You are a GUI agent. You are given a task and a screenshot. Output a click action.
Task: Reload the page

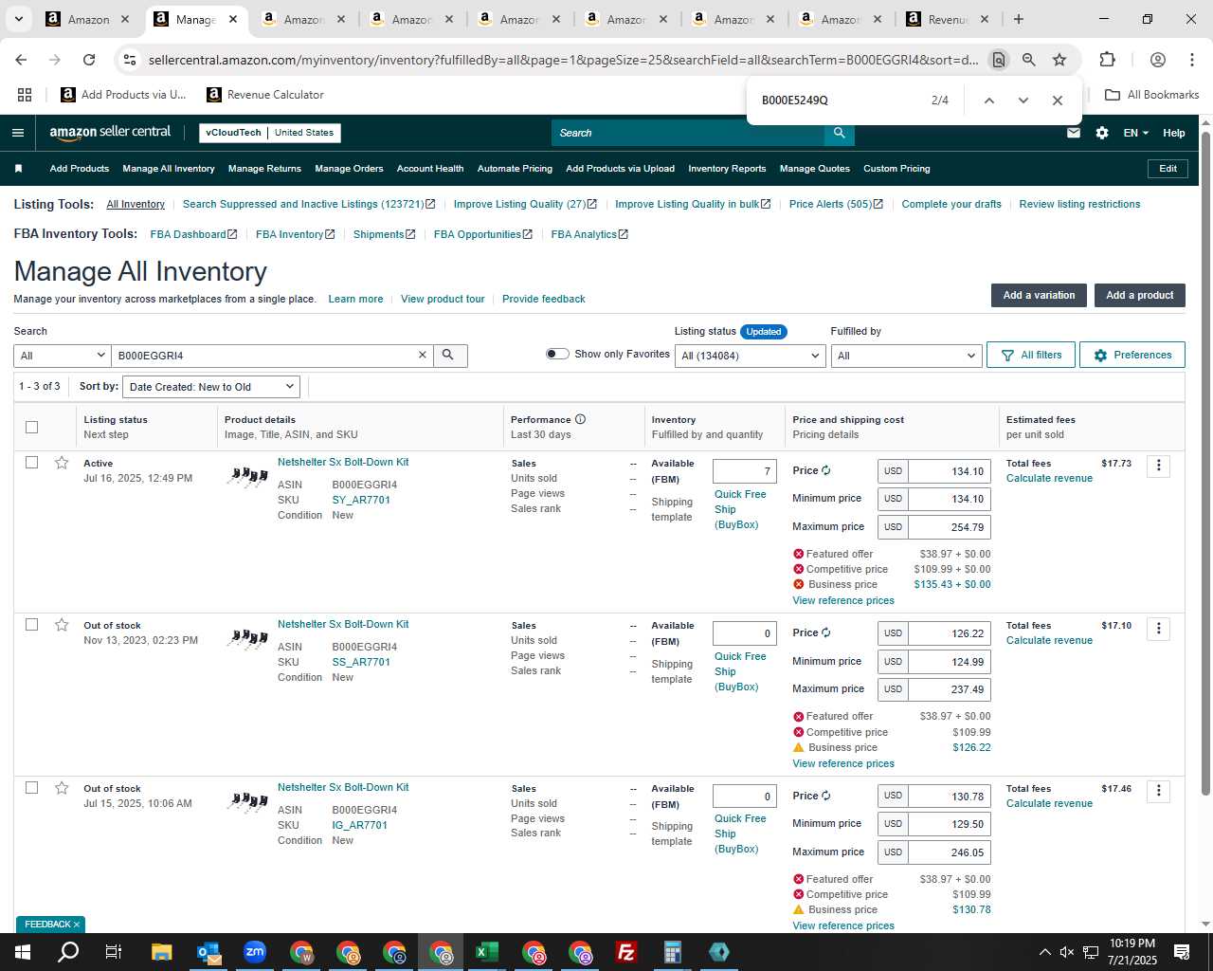point(89,60)
